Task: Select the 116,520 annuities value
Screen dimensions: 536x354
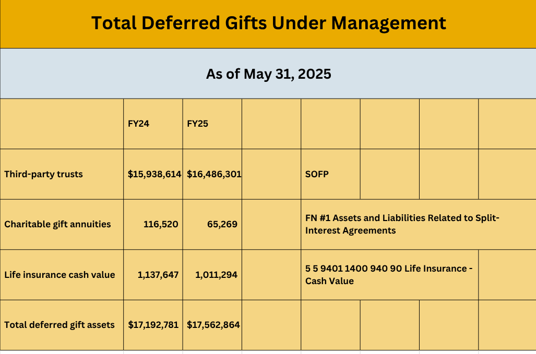Action: [161, 224]
